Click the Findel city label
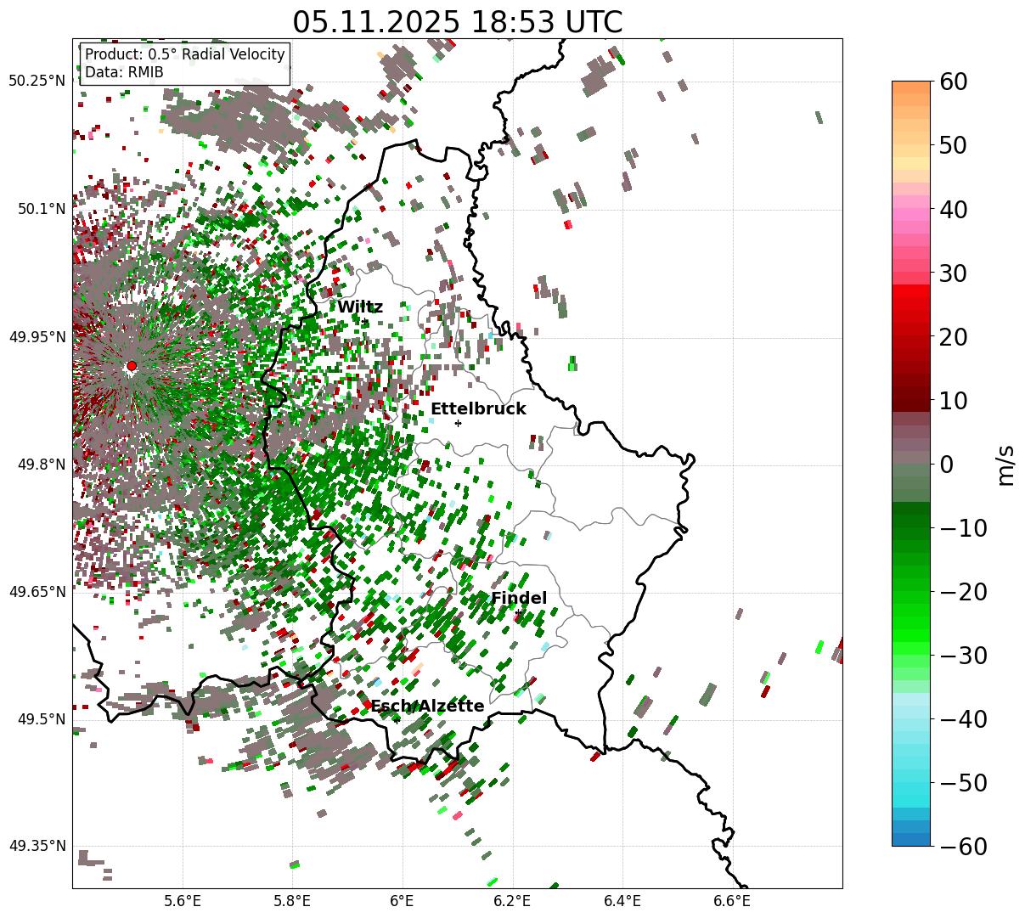Image resolution: width=1025 pixels, height=918 pixels. (x=519, y=599)
